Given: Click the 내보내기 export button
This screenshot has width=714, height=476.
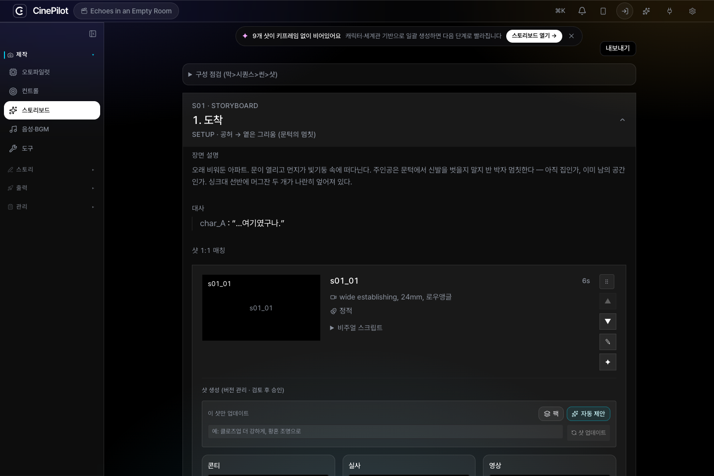Looking at the screenshot, I should click(617, 48).
